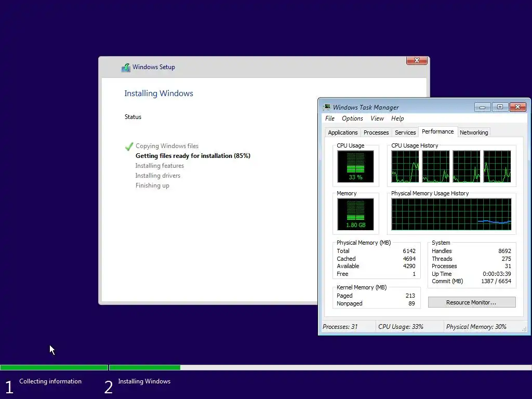Open the File menu in Task Manager
Viewport: 532px width, 399px height.
click(330, 118)
